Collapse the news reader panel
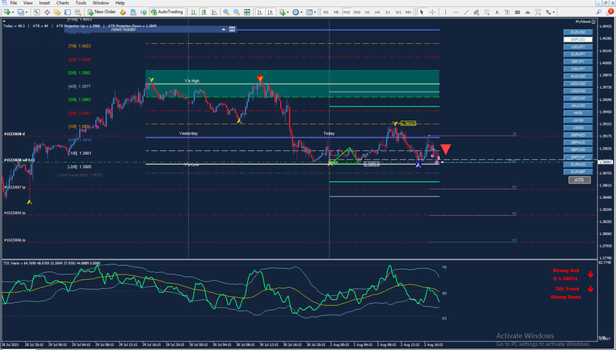 point(224,29)
